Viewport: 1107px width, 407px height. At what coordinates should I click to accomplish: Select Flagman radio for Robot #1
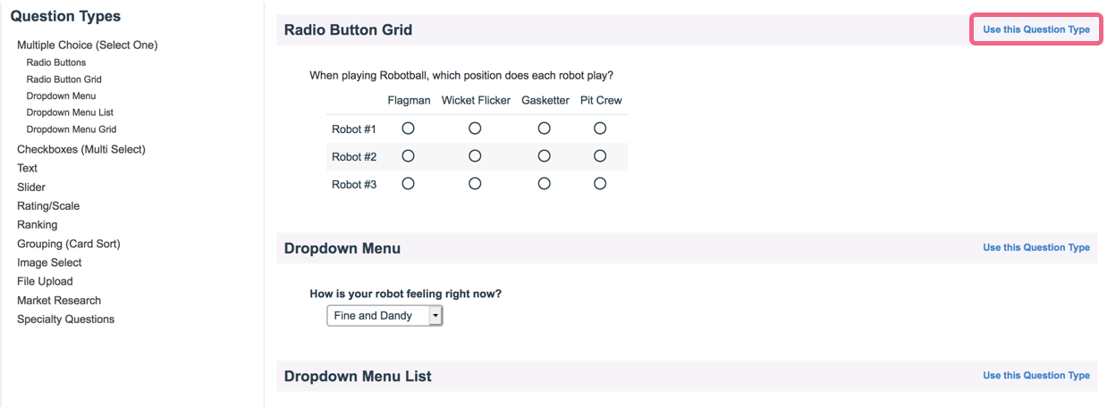pyautogui.click(x=409, y=129)
